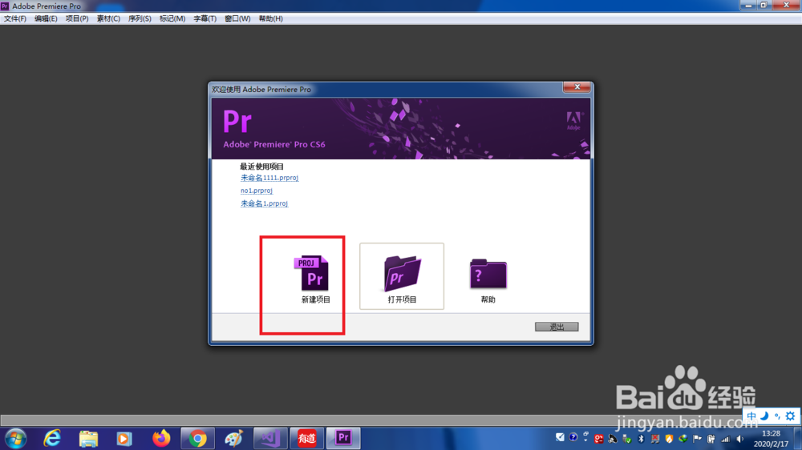Click the Premiere Pro taskbar button

pos(343,438)
